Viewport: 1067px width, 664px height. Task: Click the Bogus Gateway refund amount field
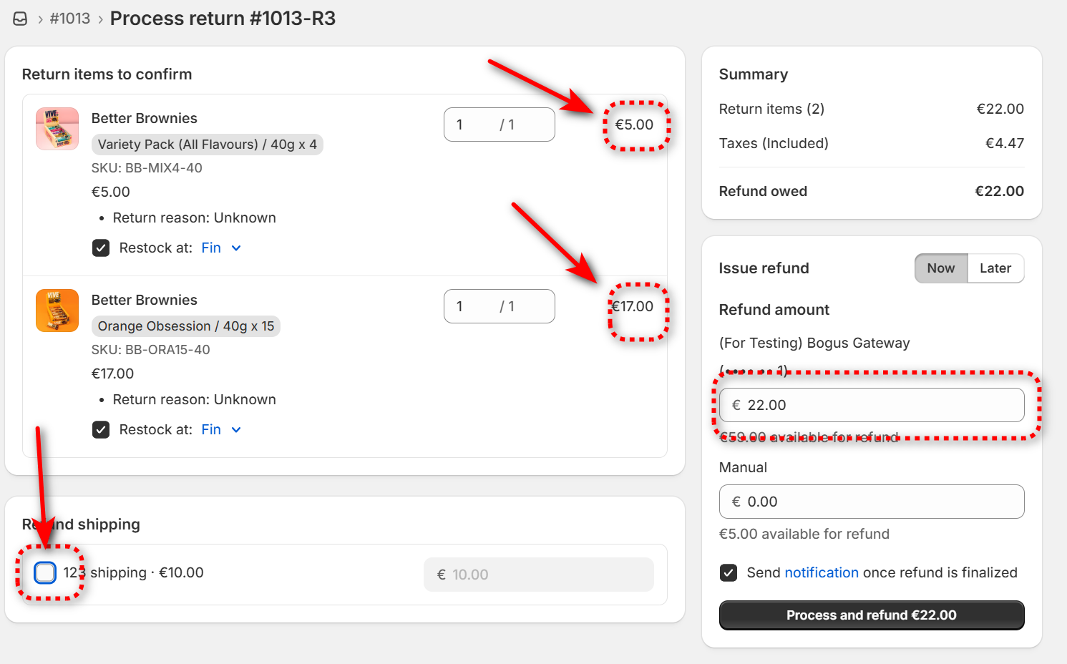880,405
